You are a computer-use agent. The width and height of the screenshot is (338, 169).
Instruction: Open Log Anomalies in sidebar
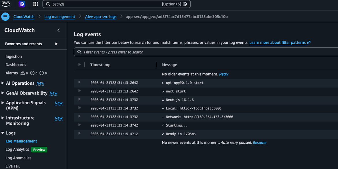point(18,158)
